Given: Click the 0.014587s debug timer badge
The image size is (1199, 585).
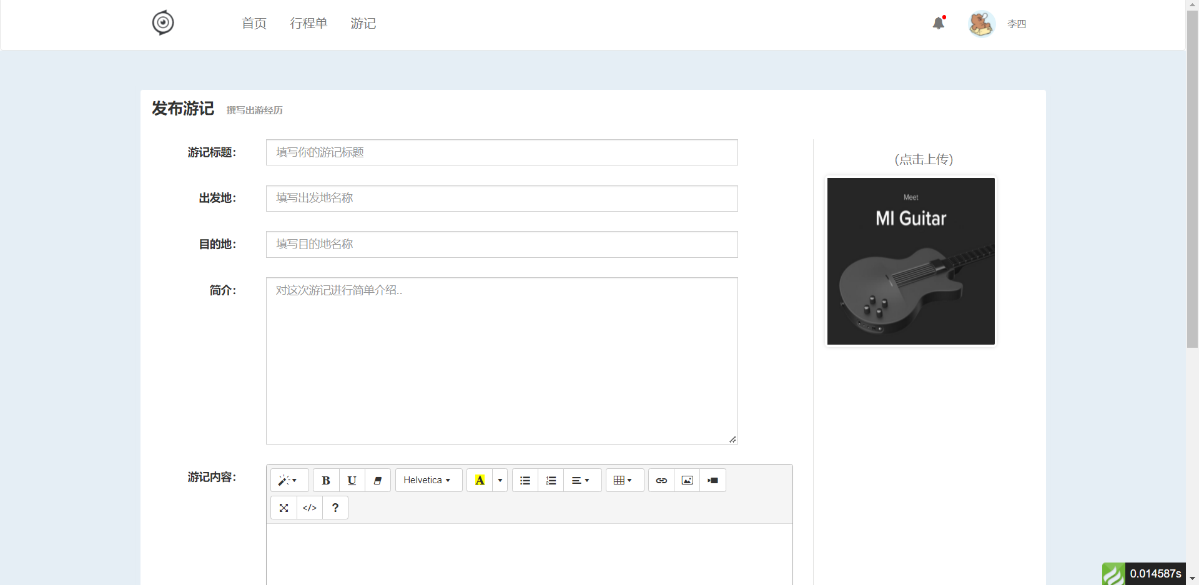Looking at the screenshot, I should pyautogui.click(x=1155, y=574).
